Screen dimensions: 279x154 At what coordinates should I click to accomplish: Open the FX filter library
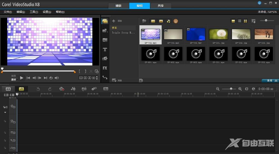coord(105,68)
